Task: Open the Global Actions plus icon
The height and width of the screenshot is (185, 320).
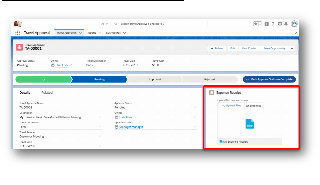Action: (x=267, y=24)
